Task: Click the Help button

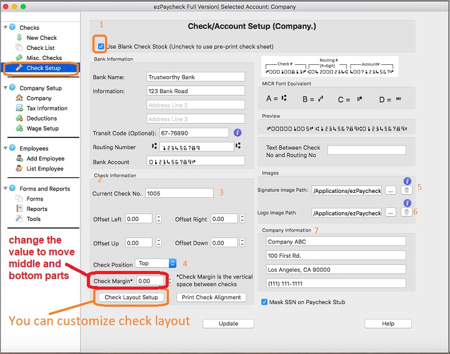Action: (x=388, y=323)
